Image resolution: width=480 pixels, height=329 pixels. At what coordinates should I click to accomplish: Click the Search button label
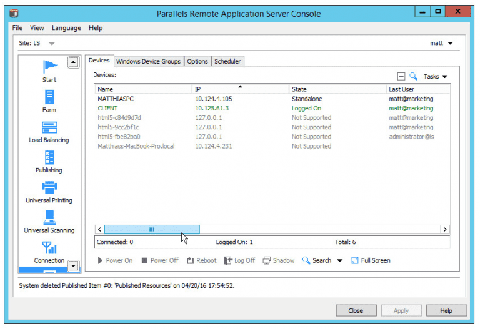[322, 260]
